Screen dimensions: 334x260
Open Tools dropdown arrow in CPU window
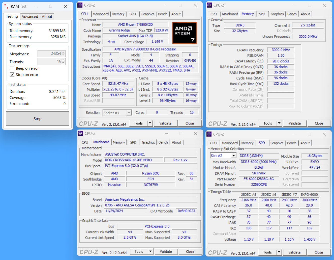coord(150,123)
